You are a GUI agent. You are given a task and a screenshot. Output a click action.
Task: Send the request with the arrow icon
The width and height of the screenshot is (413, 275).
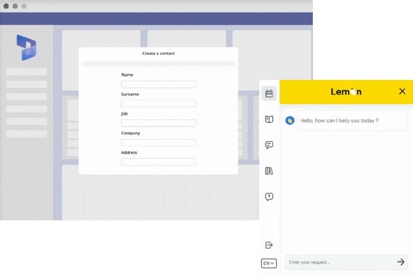[400, 262]
